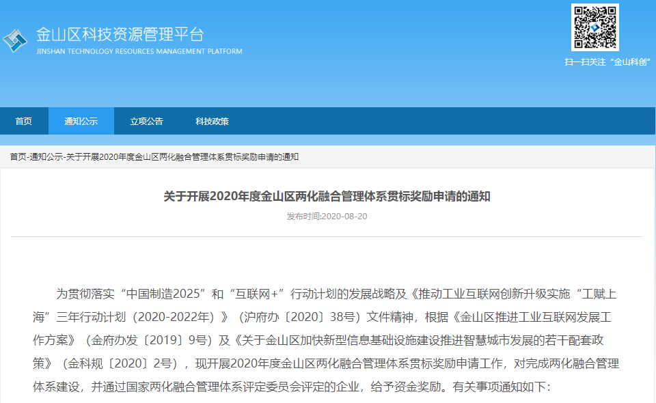Click paragraph line starting 为贯彻落实
This screenshot has width=656, height=403.
coord(336,294)
